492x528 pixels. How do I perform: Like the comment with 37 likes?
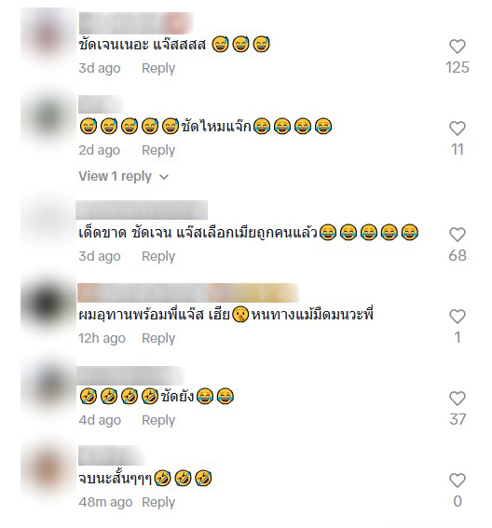point(458,399)
